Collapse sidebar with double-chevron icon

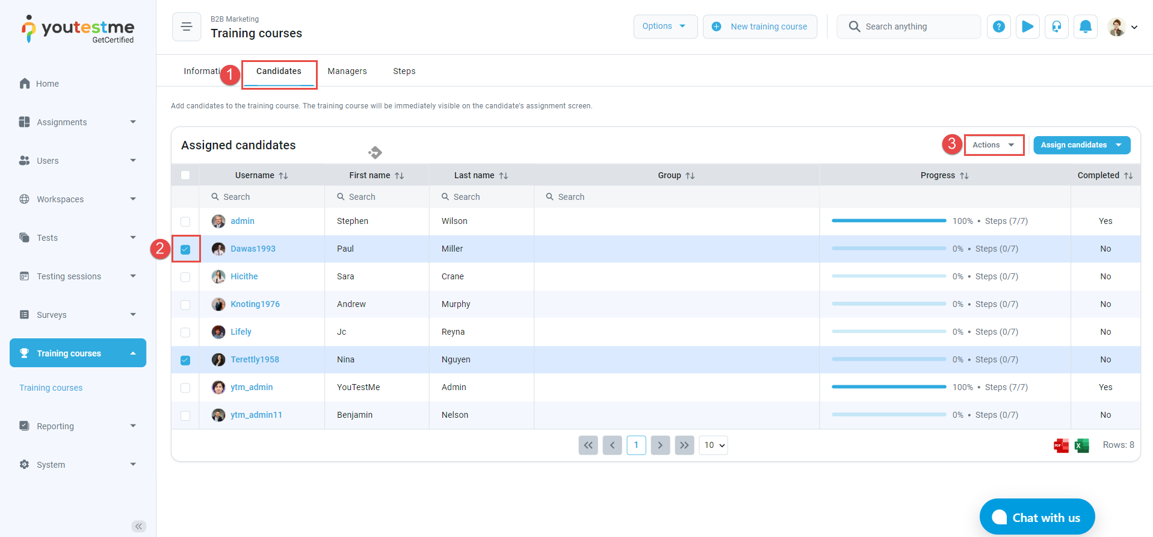(138, 526)
